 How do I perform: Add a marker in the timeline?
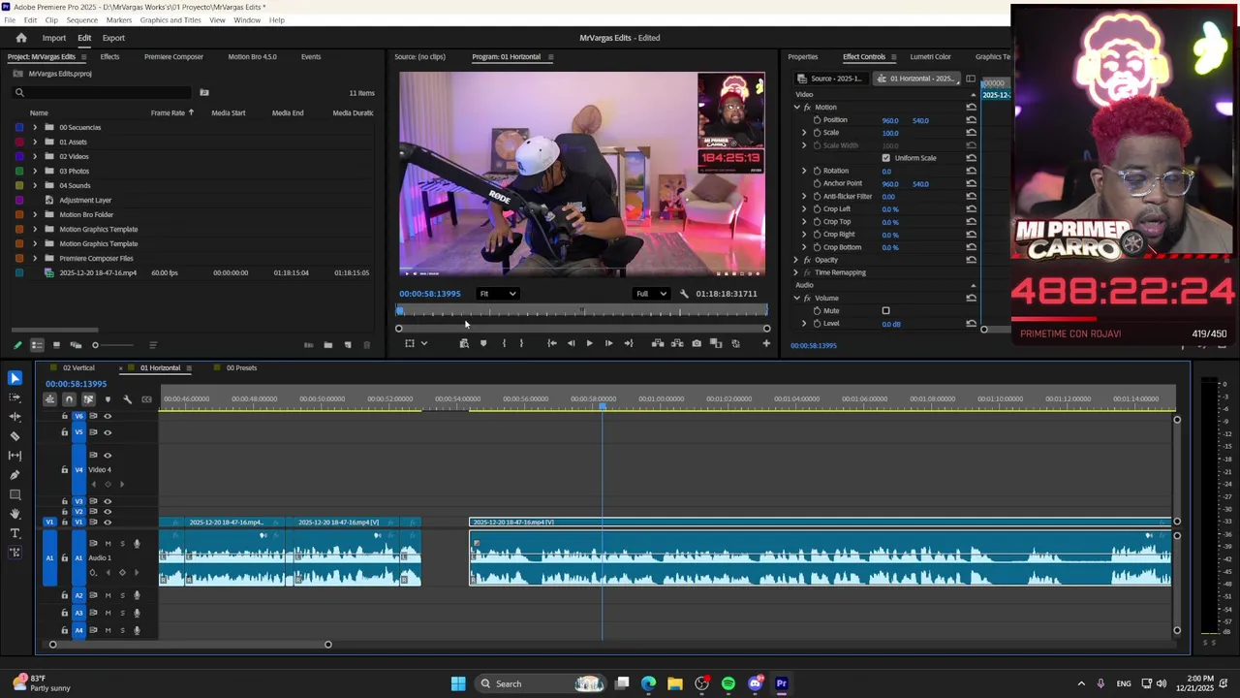[x=108, y=399]
